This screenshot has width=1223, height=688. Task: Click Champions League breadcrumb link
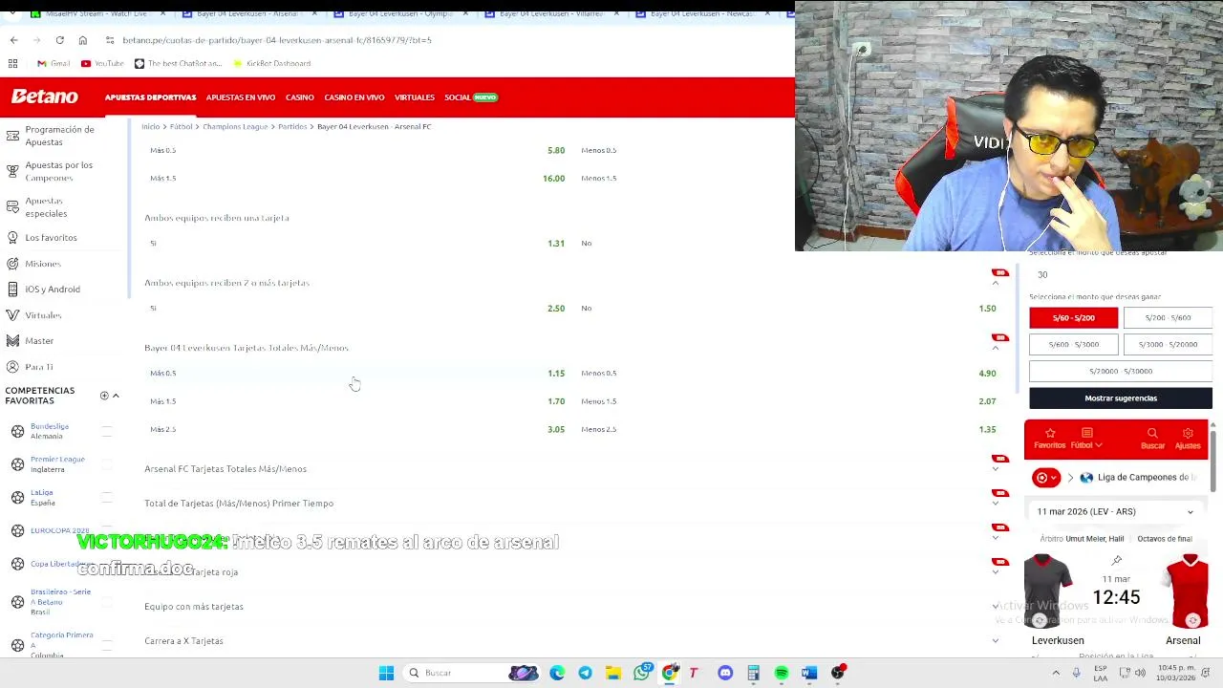tap(235, 126)
